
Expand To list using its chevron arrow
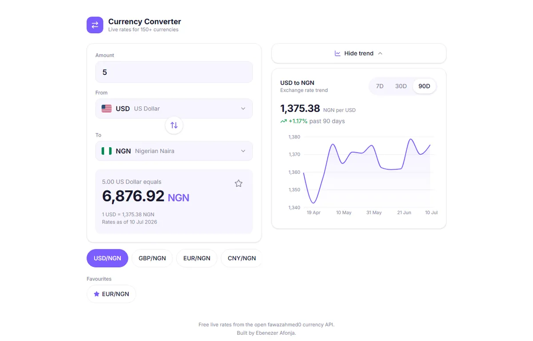click(x=243, y=151)
